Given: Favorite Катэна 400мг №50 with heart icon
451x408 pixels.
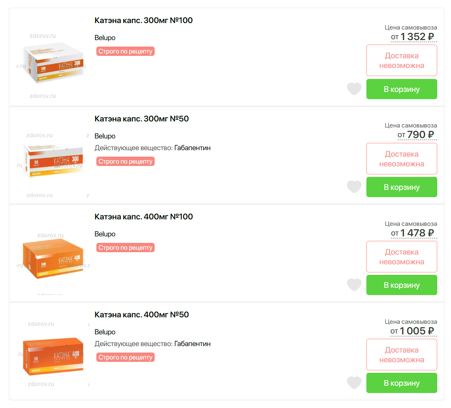Looking at the screenshot, I should [x=354, y=382].
